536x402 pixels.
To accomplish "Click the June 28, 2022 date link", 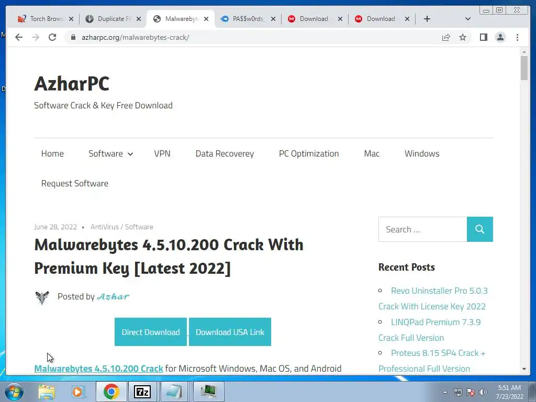I will pos(55,227).
